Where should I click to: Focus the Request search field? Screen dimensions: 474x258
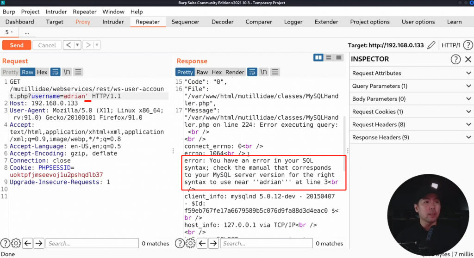pyautogui.click(x=92, y=243)
